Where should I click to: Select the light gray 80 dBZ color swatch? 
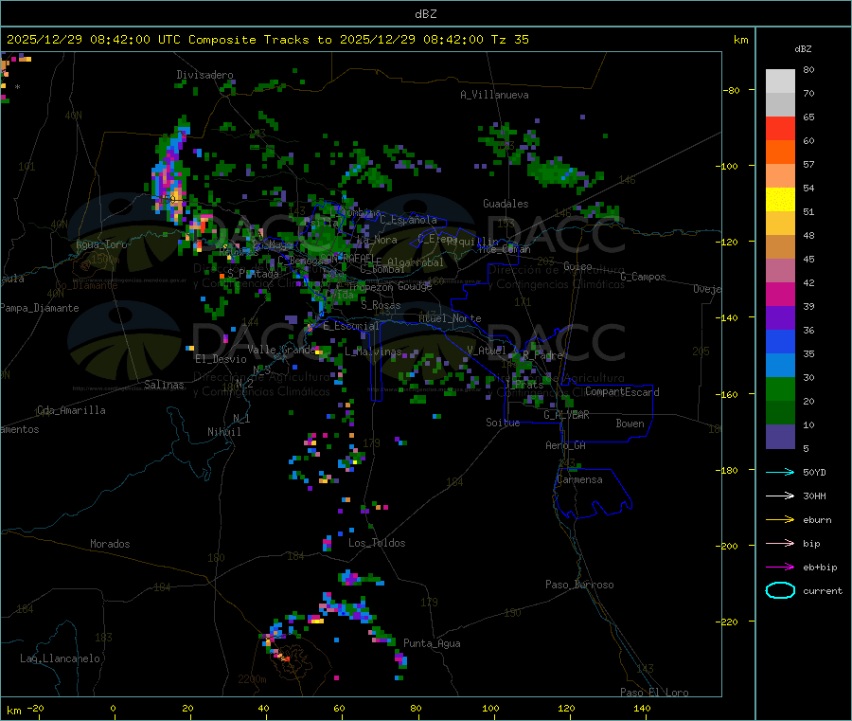tap(780, 81)
